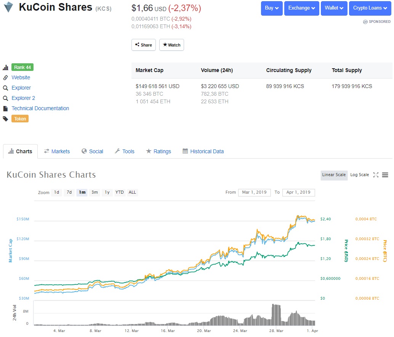Viewport: 394px width, 337px height.
Task: Click the KuCoin Shares diamond logo
Action: point(8,7)
